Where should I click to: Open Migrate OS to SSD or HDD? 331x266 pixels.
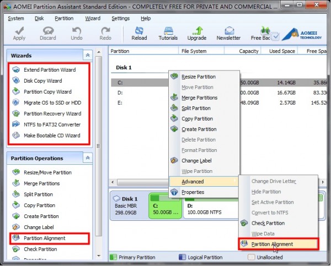click(x=51, y=102)
